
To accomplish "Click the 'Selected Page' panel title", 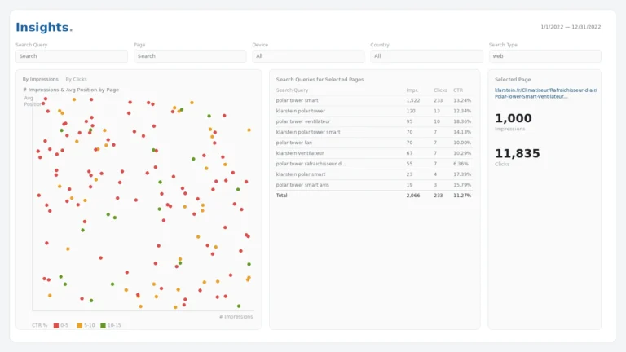I will [513, 80].
